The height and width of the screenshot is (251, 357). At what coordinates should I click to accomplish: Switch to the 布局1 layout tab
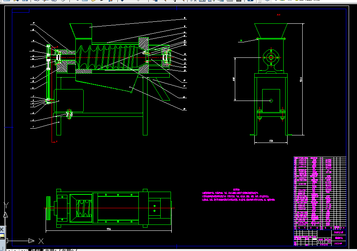point(52,250)
